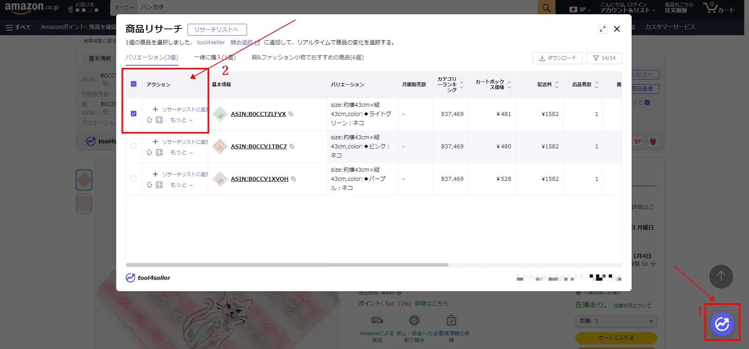The image size is (749, 349).
Task: Click the リサーチリストへ button
Action: (217, 30)
